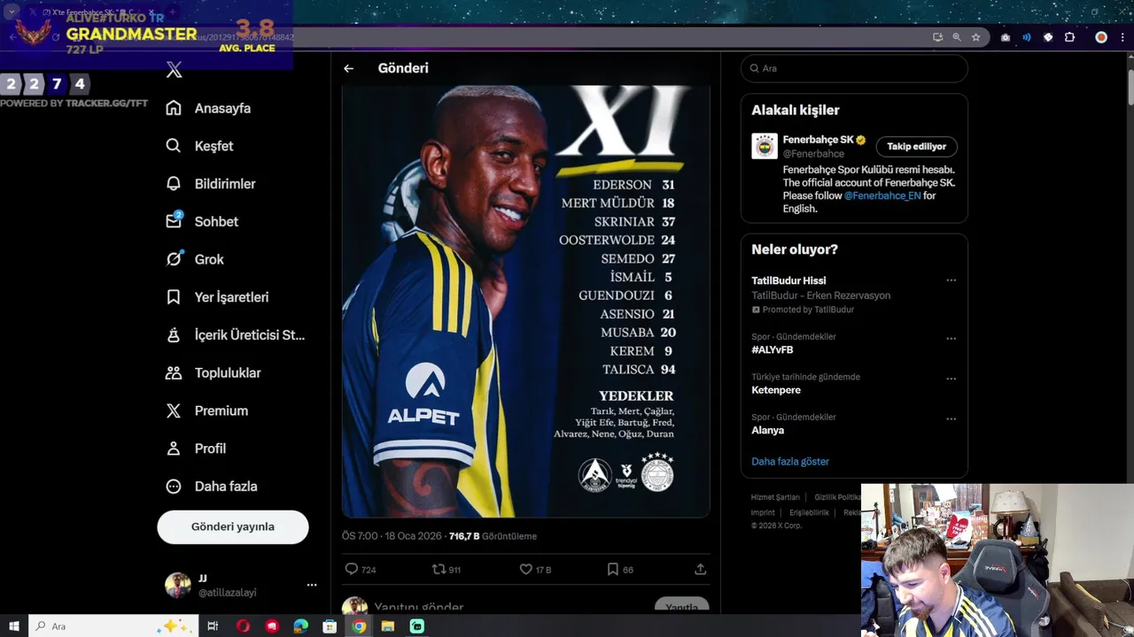
Task: Open Microsoft Edge from the taskbar
Action: (300, 626)
